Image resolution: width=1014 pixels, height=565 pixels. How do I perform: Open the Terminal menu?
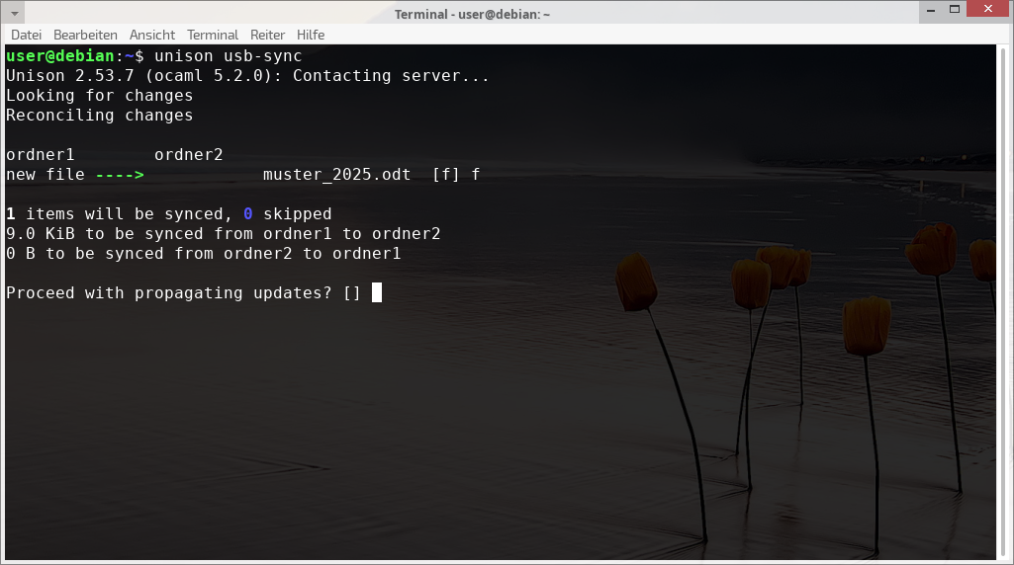point(213,35)
